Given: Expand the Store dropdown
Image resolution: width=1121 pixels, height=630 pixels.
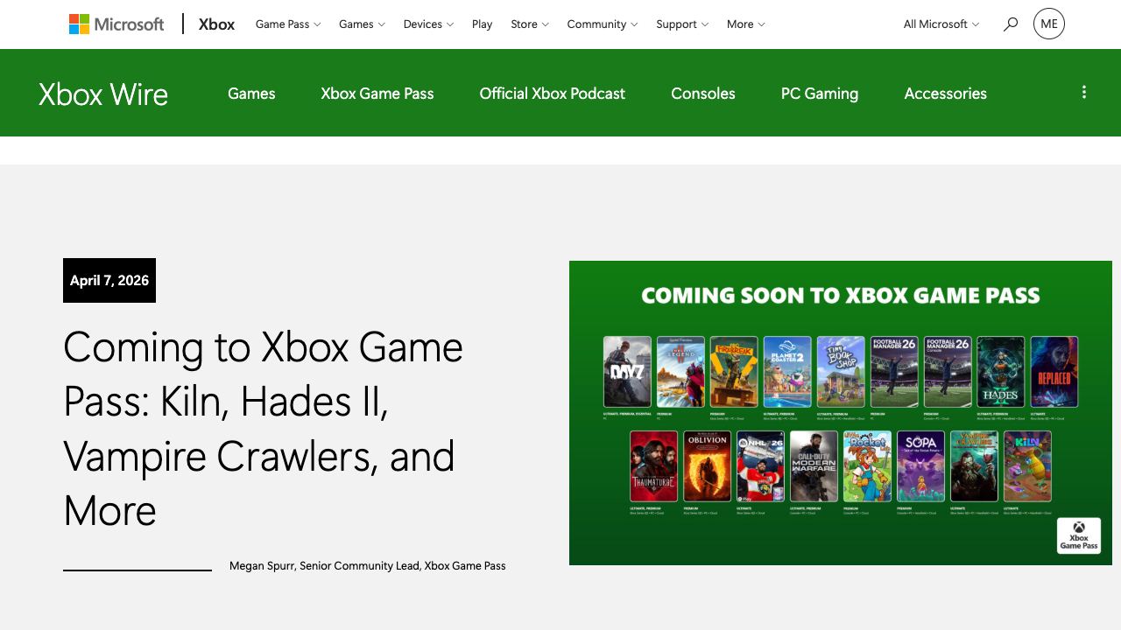Looking at the screenshot, I should pos(530,24).
